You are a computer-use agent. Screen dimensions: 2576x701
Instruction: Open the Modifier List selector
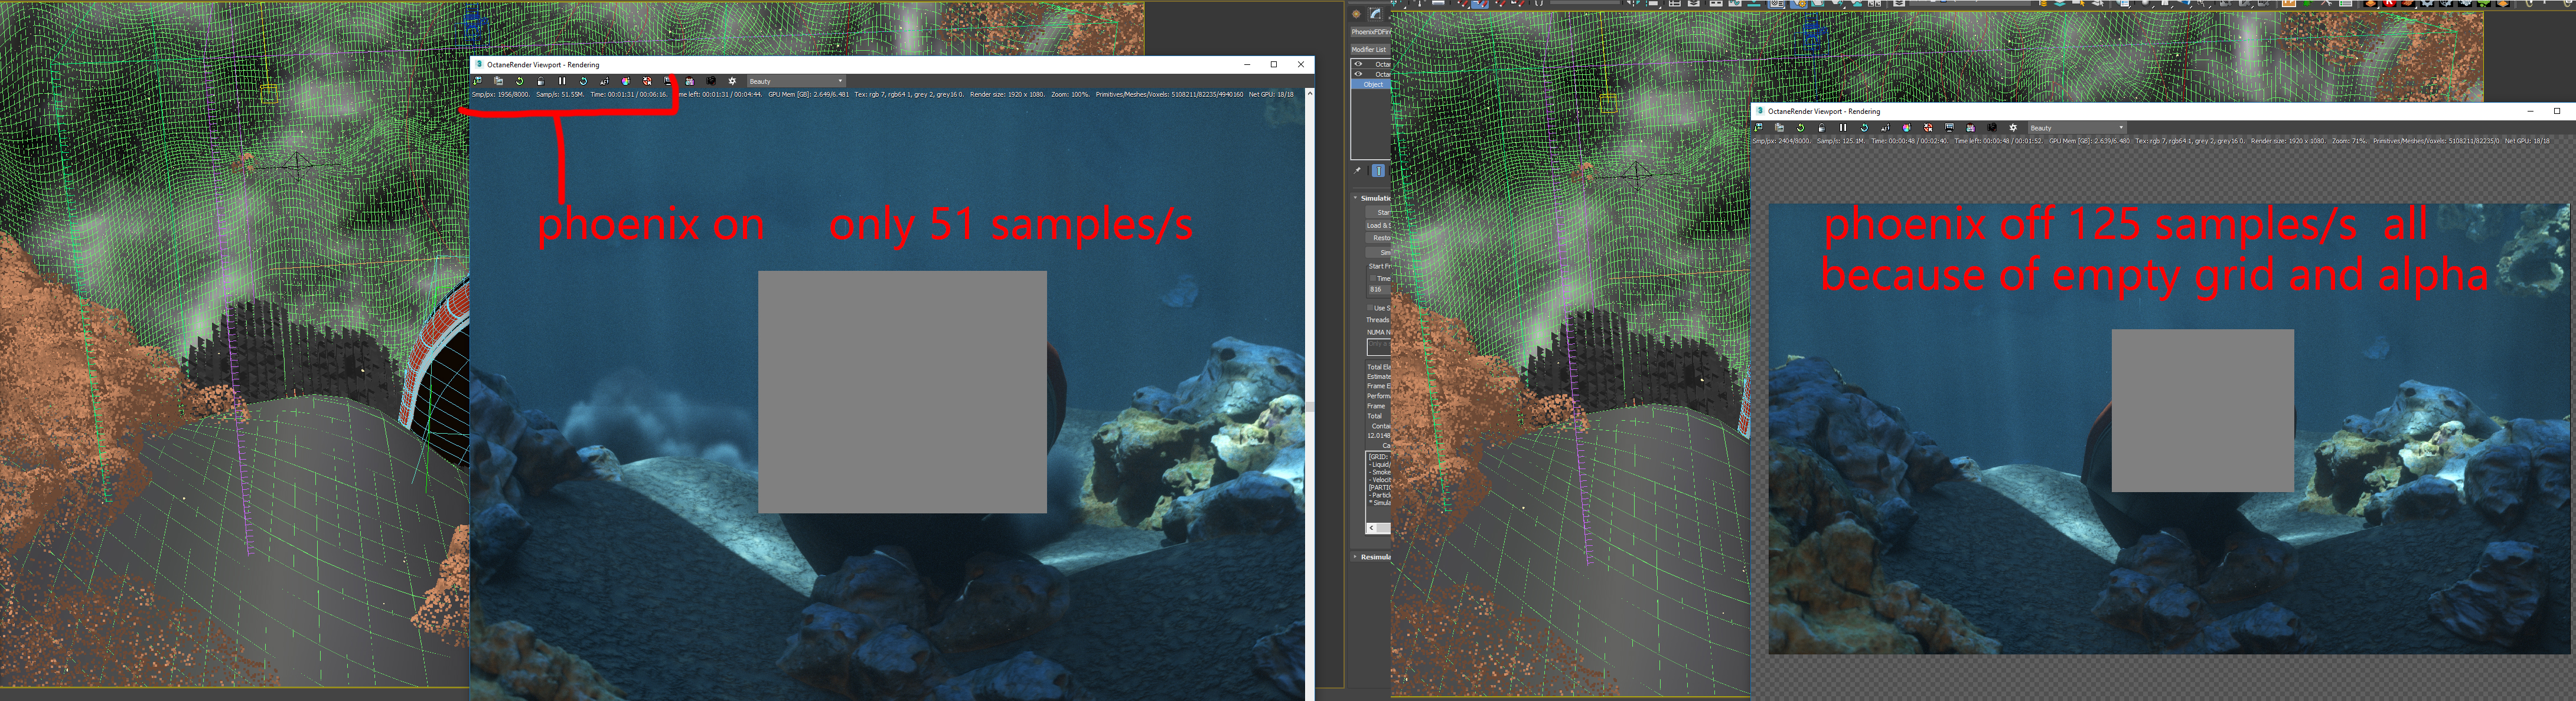tap(1370, 49)
